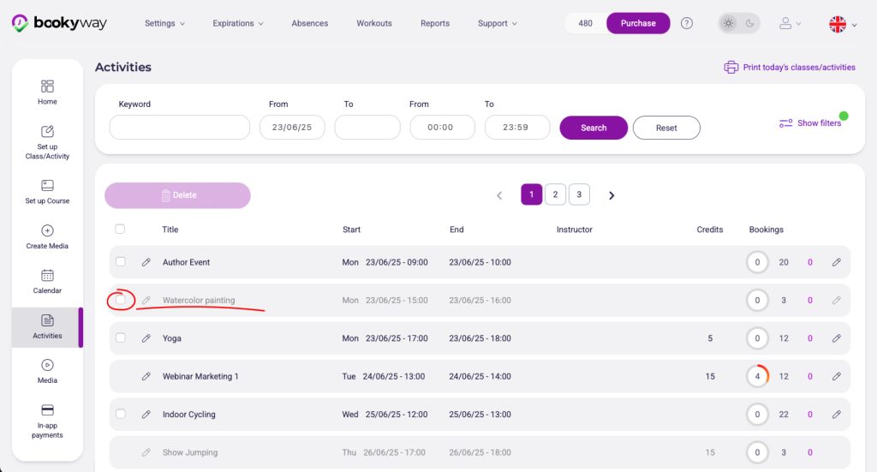The width and height of the screenshot is (877, 472).
Task: Open Set up Class/Activity in sidebar
Action: (x=47, y=141)
